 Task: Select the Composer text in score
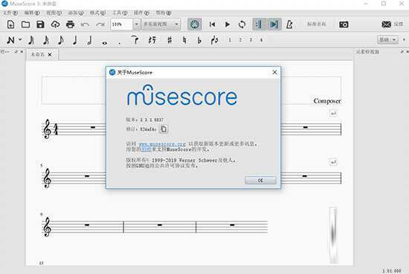(327, 101)
